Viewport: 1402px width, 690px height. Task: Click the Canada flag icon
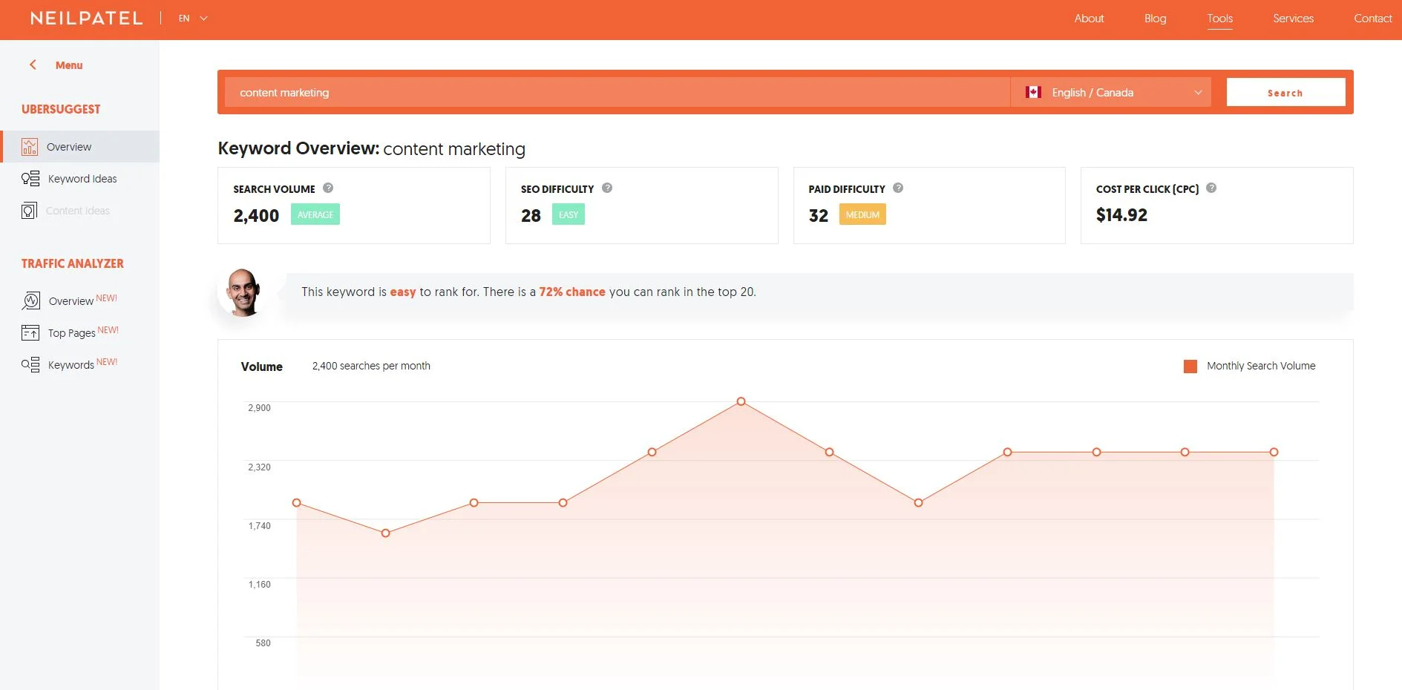tap(1033, 92)
